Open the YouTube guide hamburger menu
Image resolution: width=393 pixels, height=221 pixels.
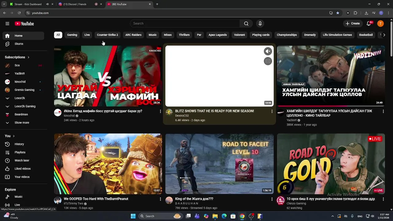point(7,24)
